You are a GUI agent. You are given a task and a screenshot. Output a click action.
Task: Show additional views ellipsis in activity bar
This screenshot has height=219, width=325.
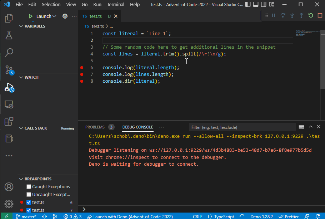coord(9,155)
